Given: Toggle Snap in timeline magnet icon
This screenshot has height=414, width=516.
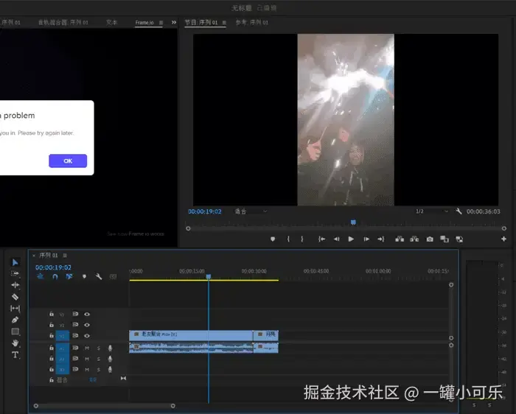Looking at the screenshot, I should coord(55,277).
